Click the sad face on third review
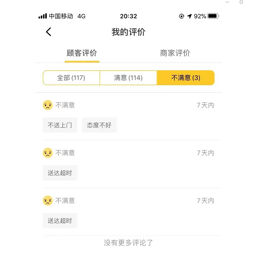This screenshot has height=270, width=254. pyautogui.click(x=48, y=201)
